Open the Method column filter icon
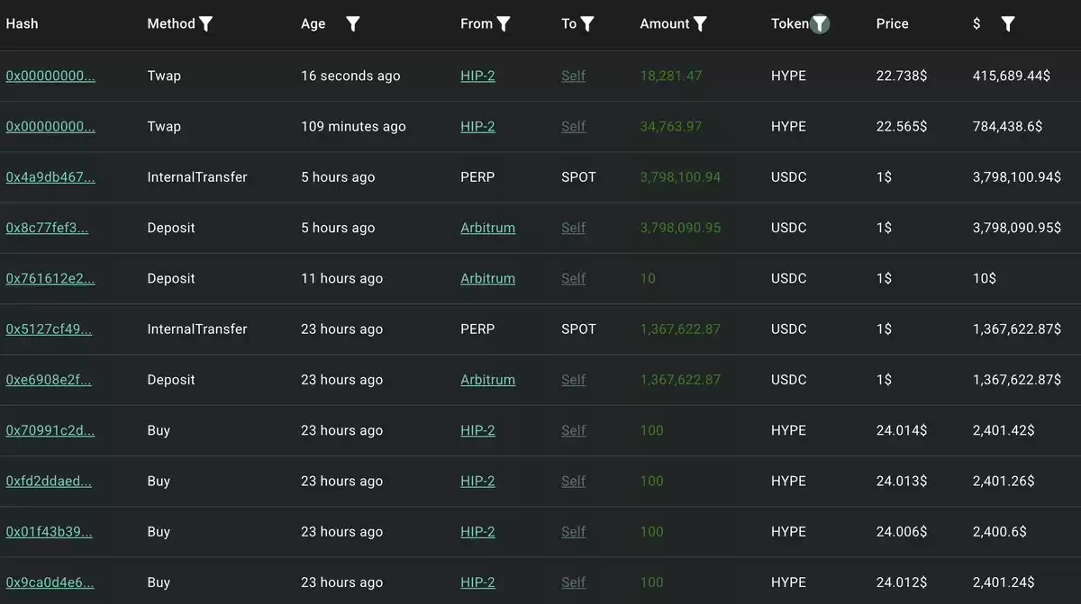Viewport: 1081px width, 604px height. [206, 24]
